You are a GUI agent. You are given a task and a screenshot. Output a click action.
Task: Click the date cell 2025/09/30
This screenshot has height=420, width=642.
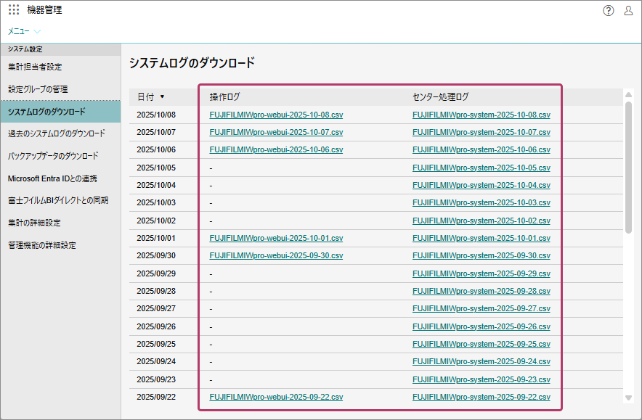(156, 255)
